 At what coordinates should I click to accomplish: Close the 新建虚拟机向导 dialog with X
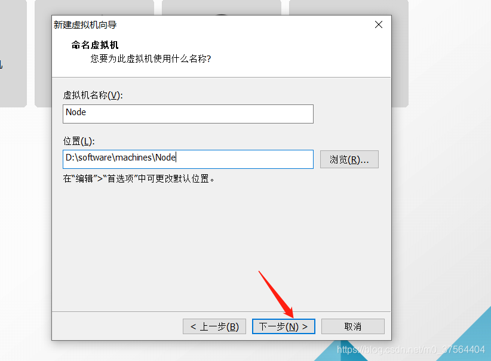pyautogui.click(x=379, y=24)
